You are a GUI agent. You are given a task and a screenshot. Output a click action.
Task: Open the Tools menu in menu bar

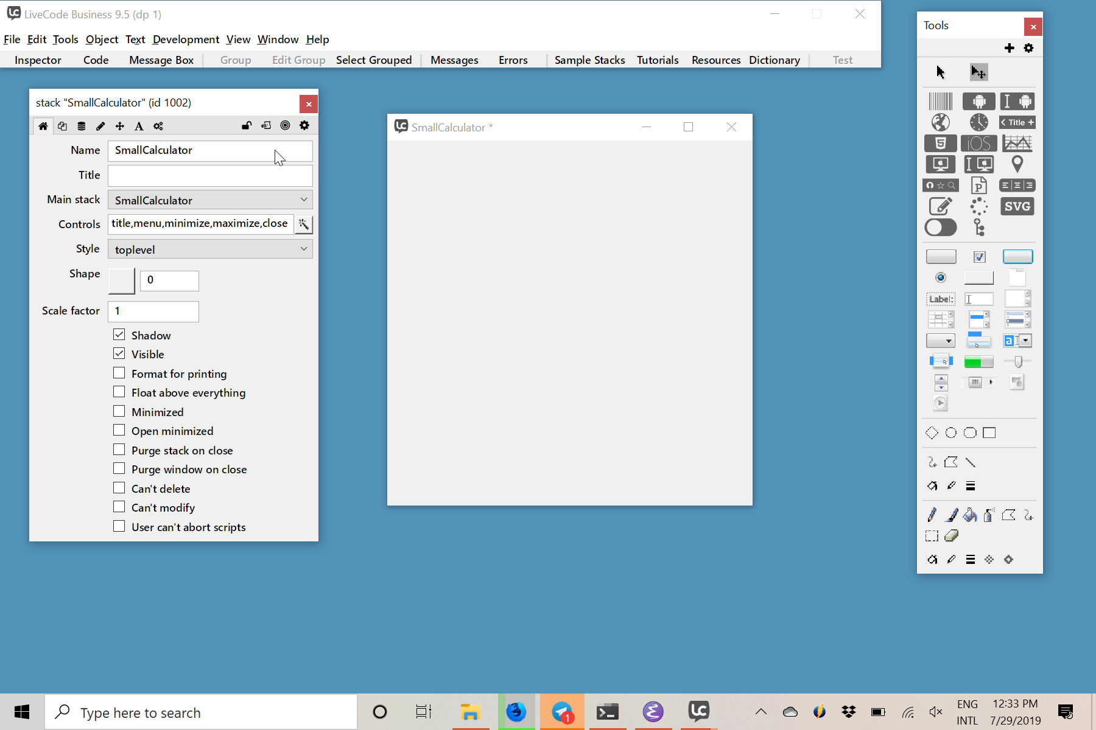click(x=65, y=40)
